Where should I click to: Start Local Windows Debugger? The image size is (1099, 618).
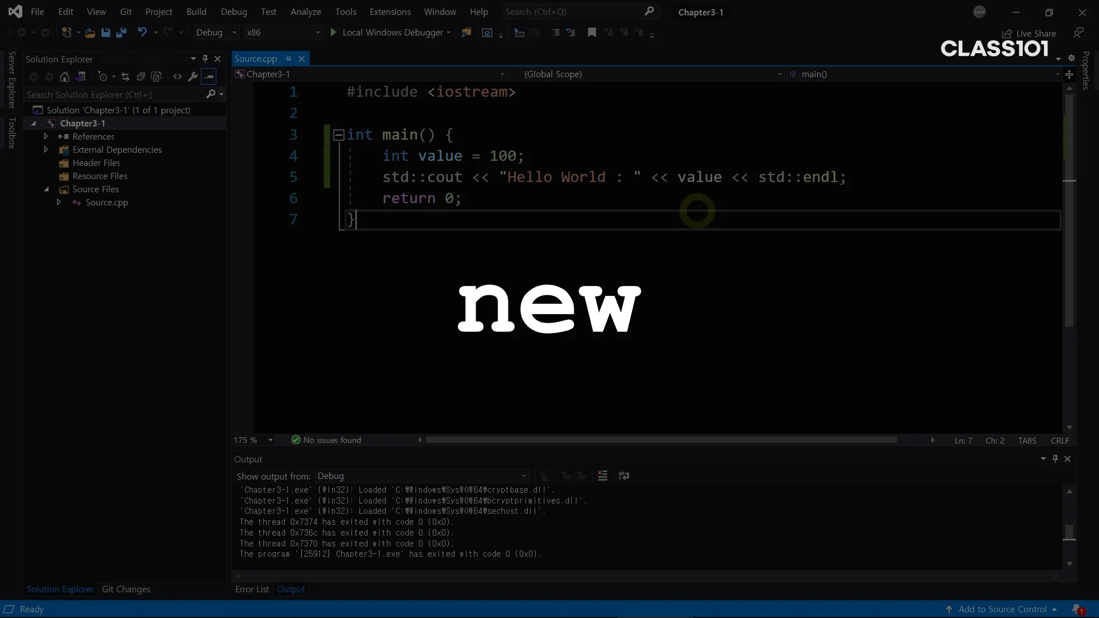click(386, 33)
